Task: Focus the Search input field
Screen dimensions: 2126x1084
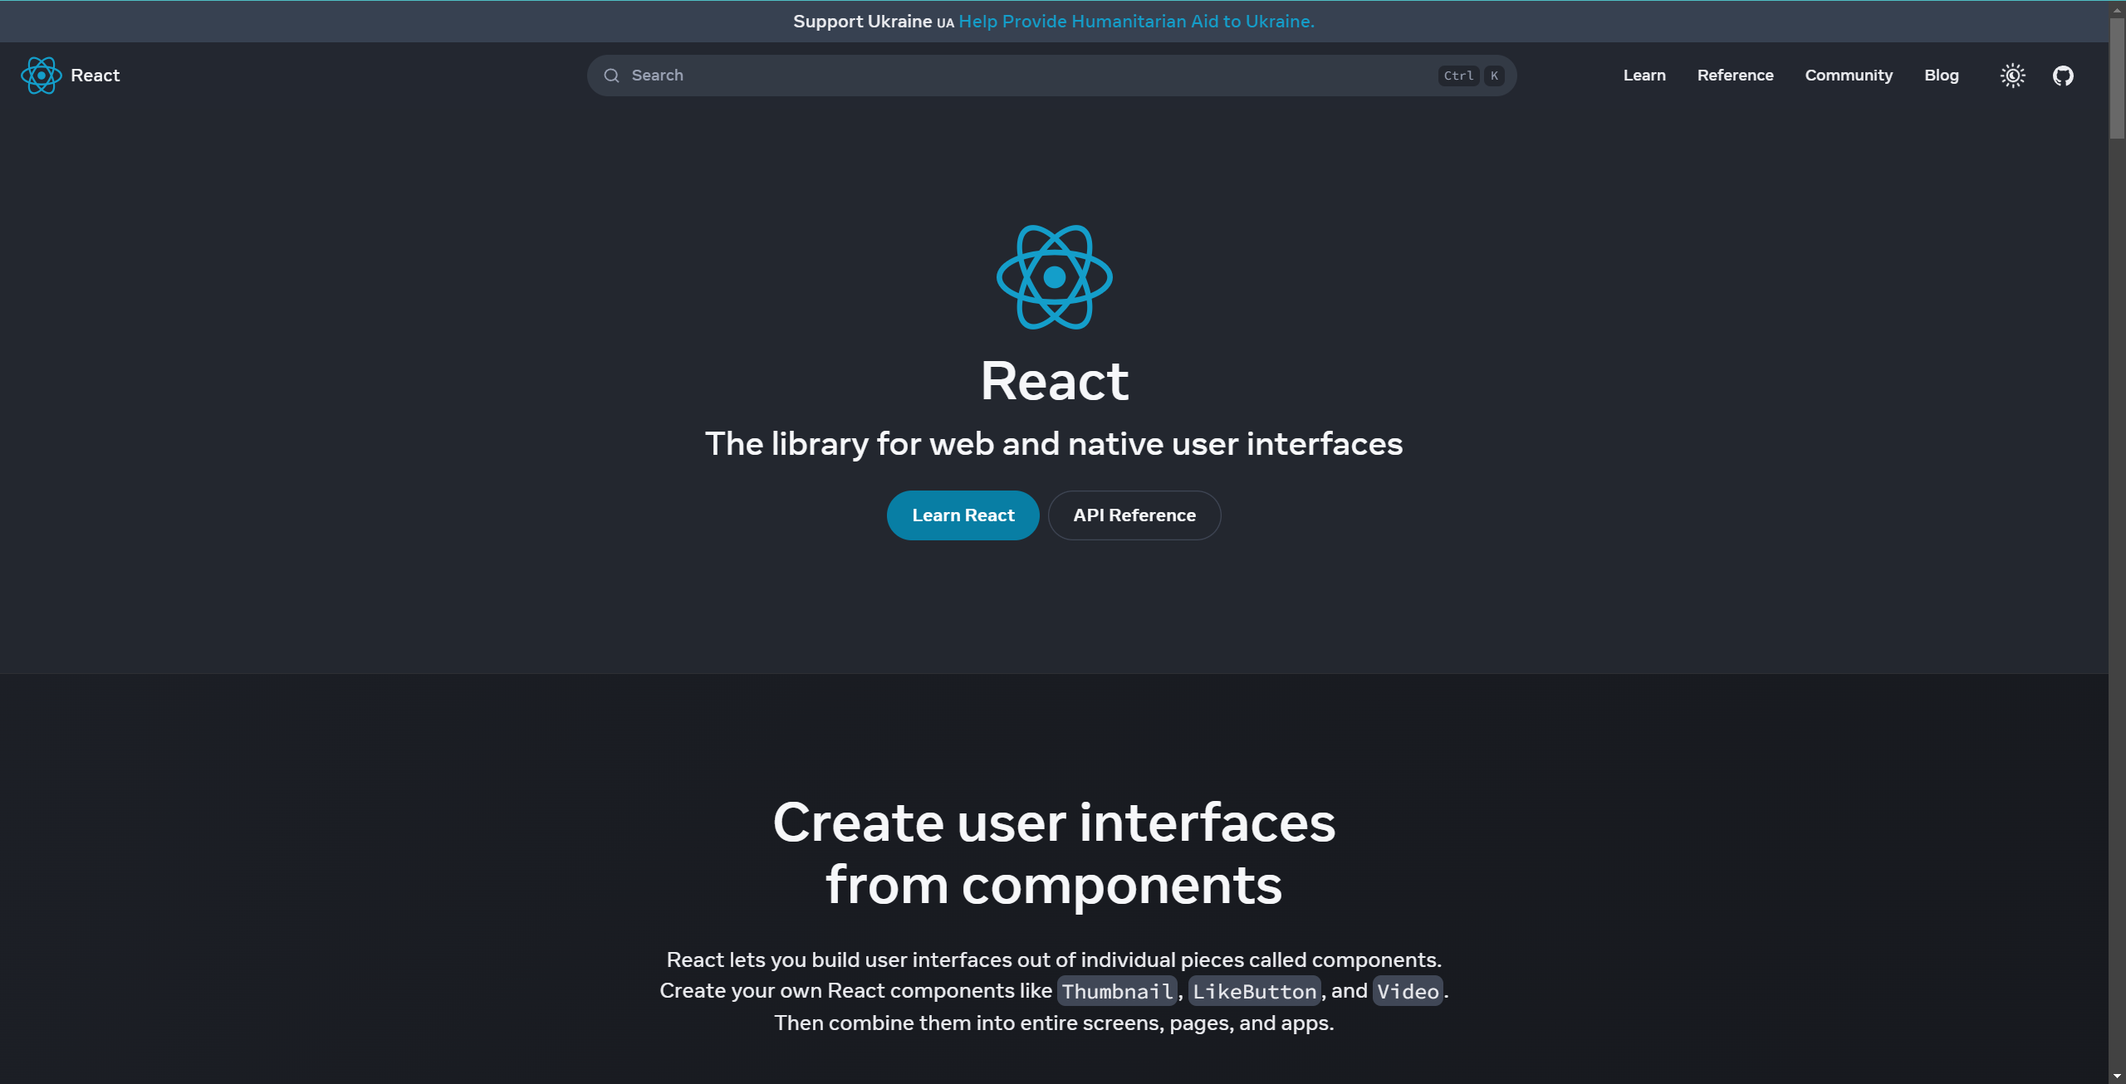Action: pos(1051,76)
